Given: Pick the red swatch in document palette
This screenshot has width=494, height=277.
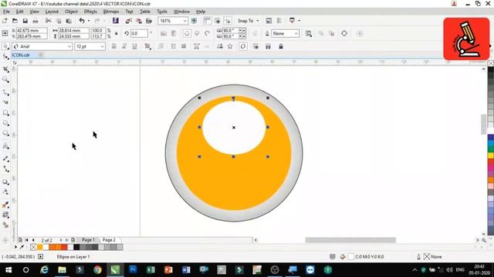Looking at the screenshot, I should point(64,247).
